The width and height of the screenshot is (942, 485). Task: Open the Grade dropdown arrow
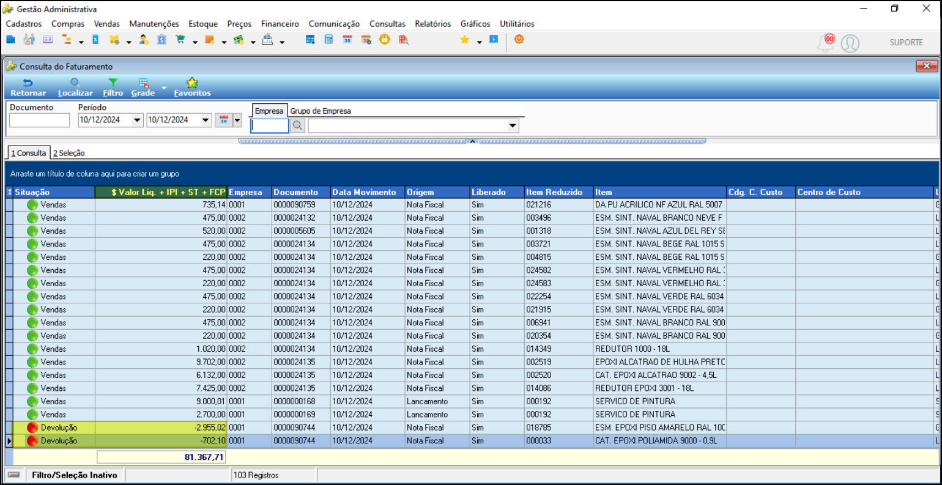click(x=163, y=89)
